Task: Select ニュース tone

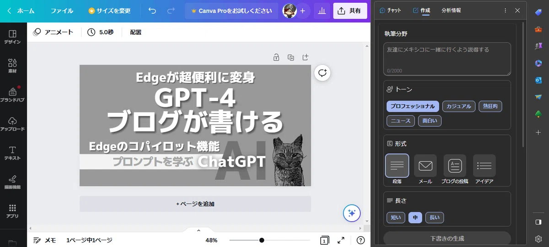Action: (401, 121)
